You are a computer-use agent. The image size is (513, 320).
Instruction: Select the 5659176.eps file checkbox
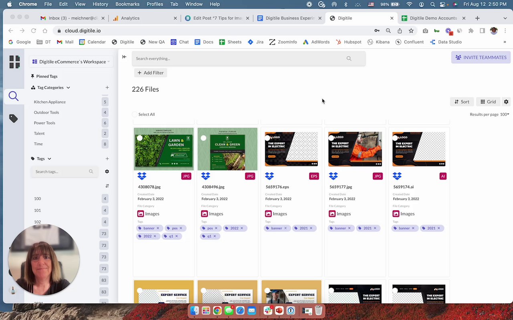point(267,138)
